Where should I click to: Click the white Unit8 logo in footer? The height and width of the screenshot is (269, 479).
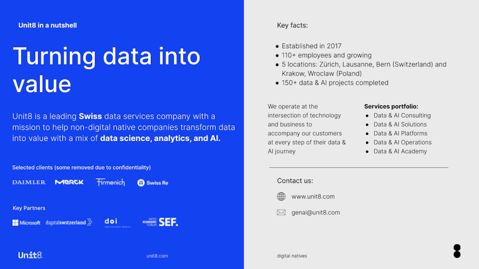click(x=30, y=255)
